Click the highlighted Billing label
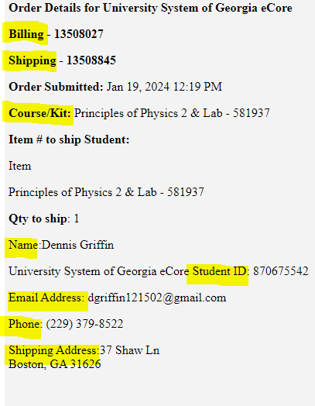 click(x=26, y=34)
